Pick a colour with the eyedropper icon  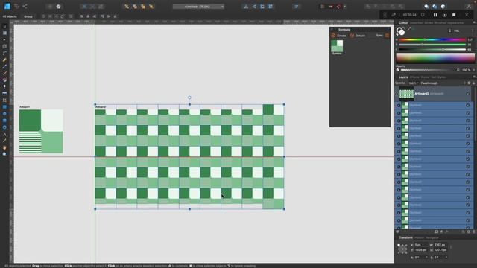[x=409, y=29]
